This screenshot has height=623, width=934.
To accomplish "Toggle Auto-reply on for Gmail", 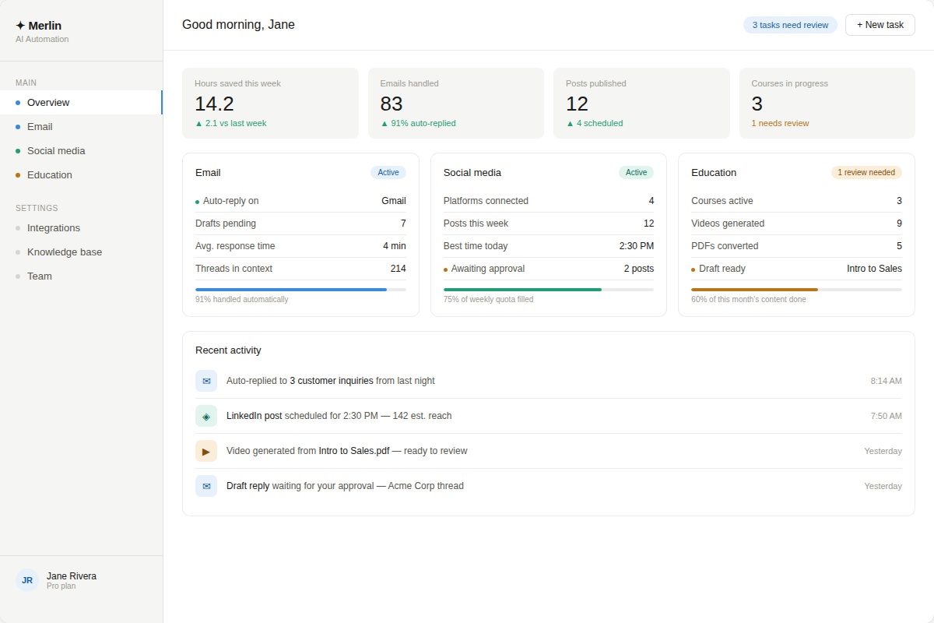I will point(226,201).
